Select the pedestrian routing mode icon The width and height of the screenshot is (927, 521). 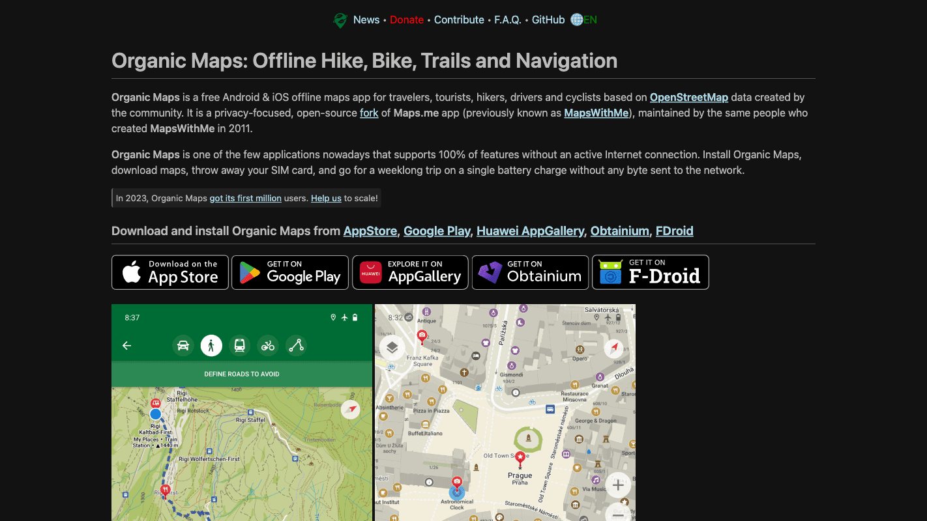click(x=211, y=345)
